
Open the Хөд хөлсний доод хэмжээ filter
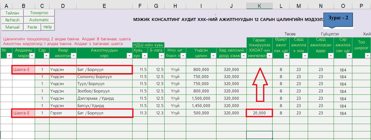[x=243, y=55]
